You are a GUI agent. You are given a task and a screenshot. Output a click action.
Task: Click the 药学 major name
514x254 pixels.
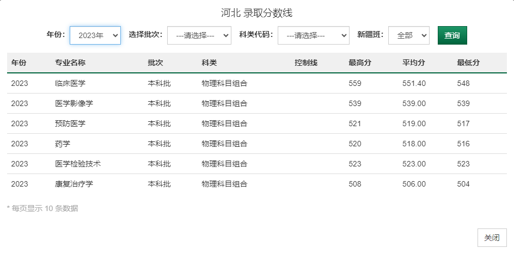tap(63, 144)
